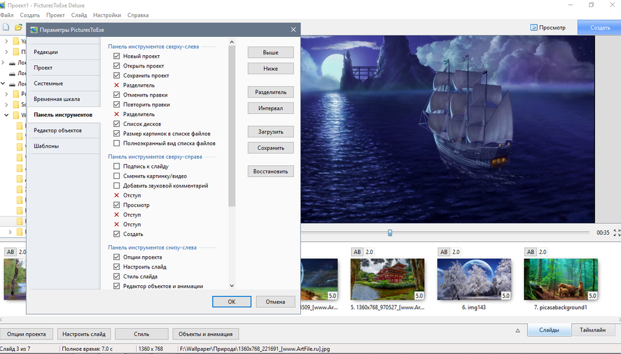The width and height of the screenshot is (621, 354).
Task: Click the small triangle icon beside Слайды tab
Action: point(518,330)
